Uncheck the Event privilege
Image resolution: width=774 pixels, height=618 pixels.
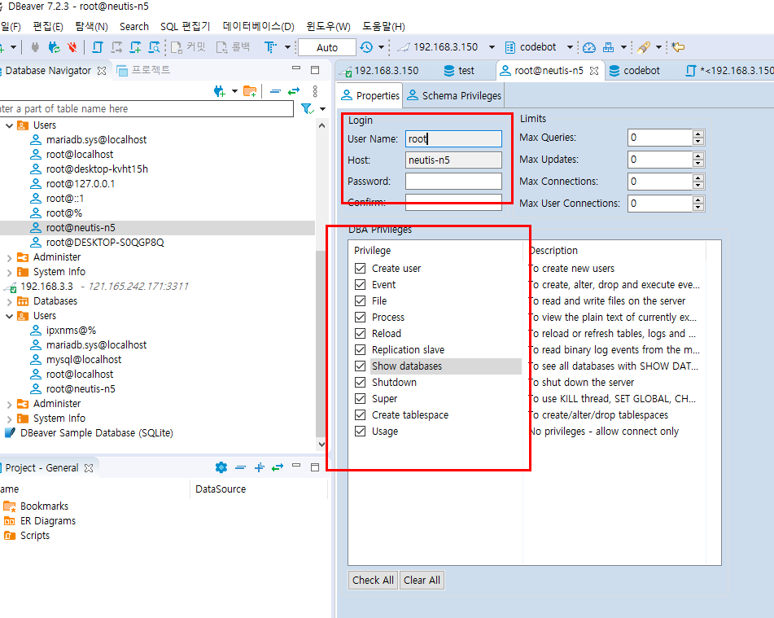click(x=361, y=284)
